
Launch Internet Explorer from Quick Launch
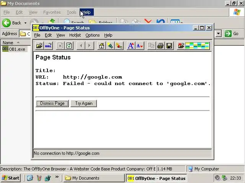[30, 178]
